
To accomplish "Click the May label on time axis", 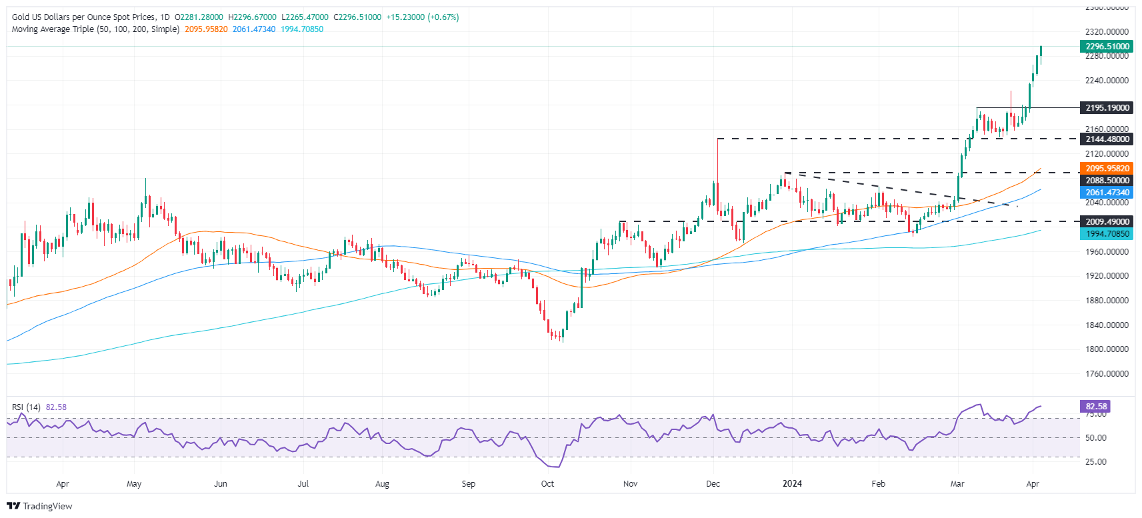I will pyautogui.click(x=134, y=484).
